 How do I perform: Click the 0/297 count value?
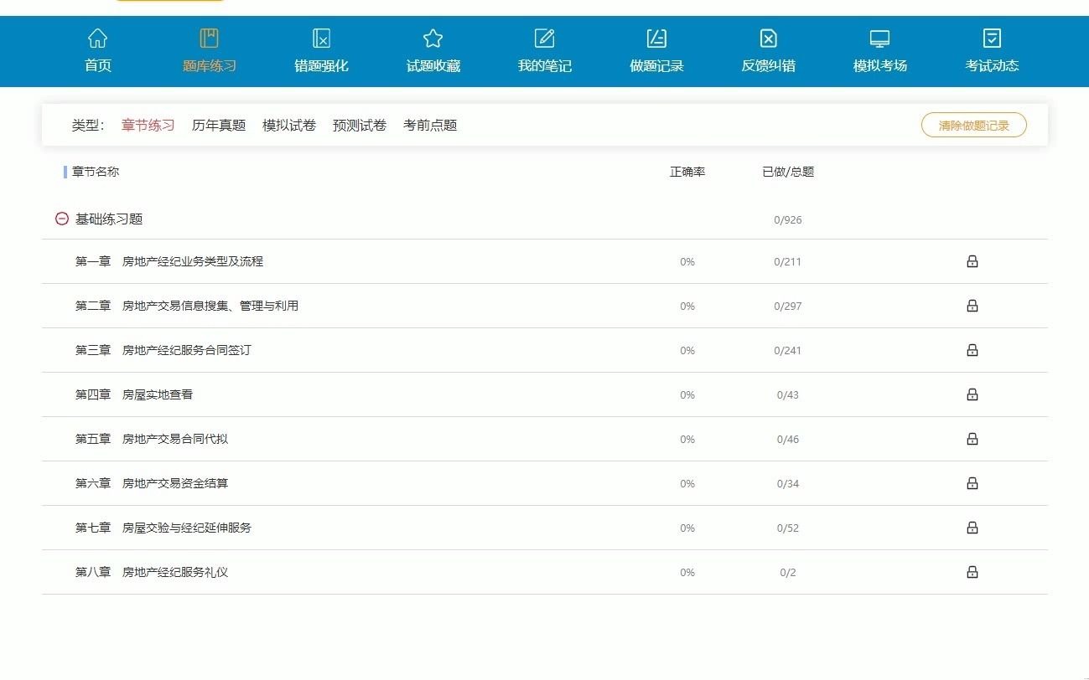point(788,307)
